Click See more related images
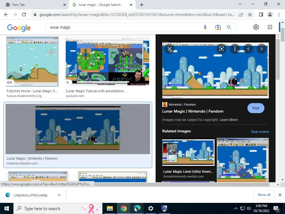This screenshot has width=285, height=214. 260,132
